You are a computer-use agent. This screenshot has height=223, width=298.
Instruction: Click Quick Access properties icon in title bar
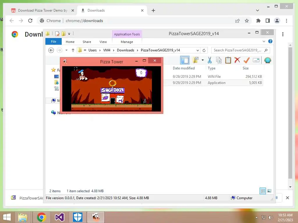pos(57,34)
